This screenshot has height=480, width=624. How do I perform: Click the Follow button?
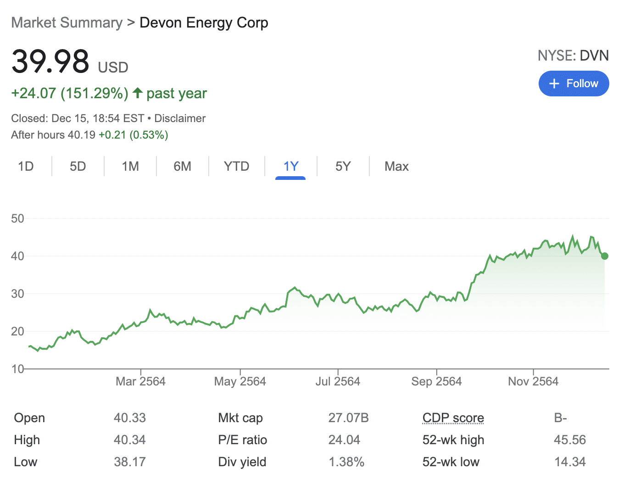[574, 84]
